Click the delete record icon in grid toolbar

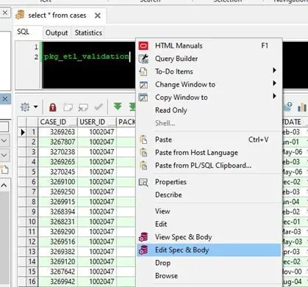[83, 107]
